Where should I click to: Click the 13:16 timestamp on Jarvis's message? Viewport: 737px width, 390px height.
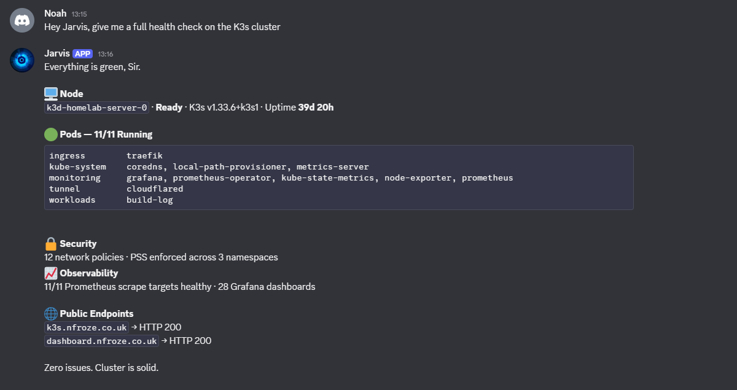(105, 53)
